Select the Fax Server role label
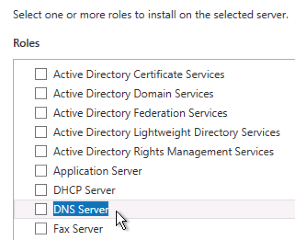 click(78, 229)
